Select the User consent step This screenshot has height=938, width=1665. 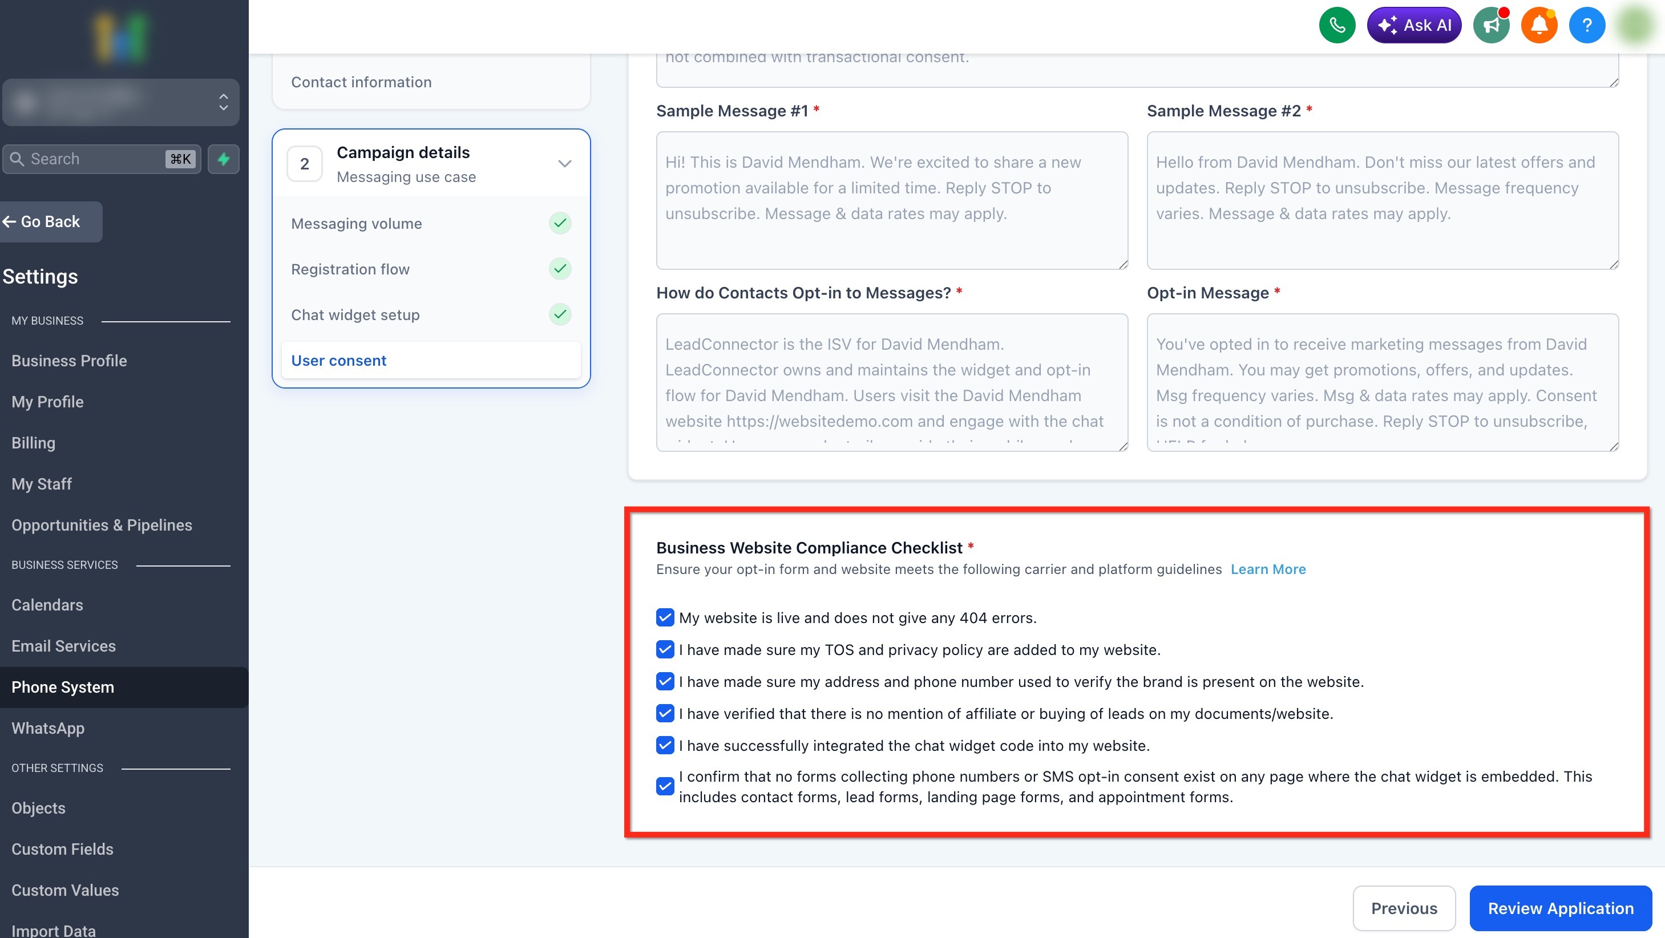(x=431, y=360)
